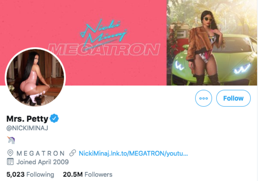Click the Joined April 2009 text
The image size is (258, 181).
coord(43,162)
